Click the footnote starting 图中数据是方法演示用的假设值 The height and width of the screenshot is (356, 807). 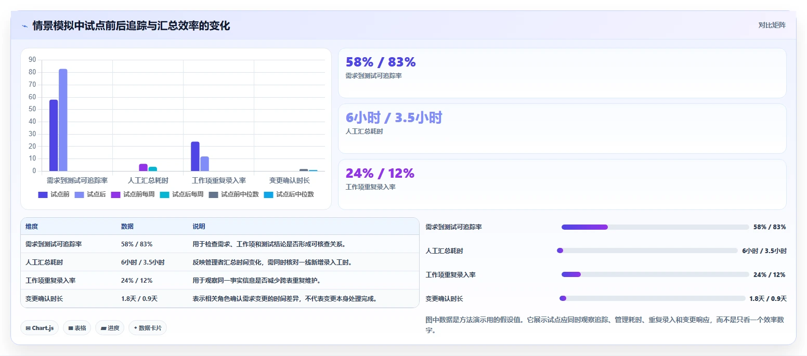tap(605, 325)
